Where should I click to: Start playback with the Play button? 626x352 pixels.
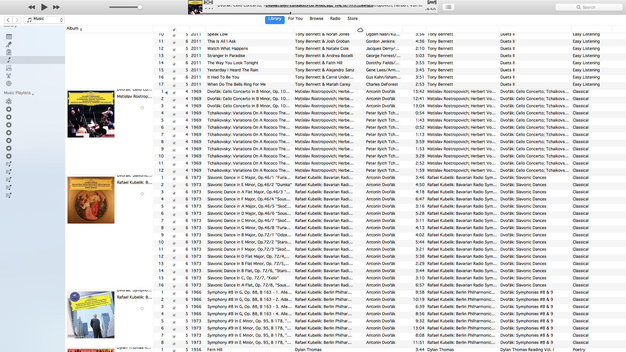point(44,7)
